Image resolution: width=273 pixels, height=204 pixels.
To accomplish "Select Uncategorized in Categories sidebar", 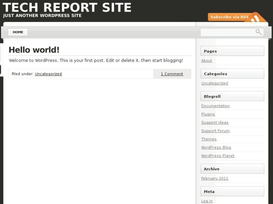I will pos(214,83).
